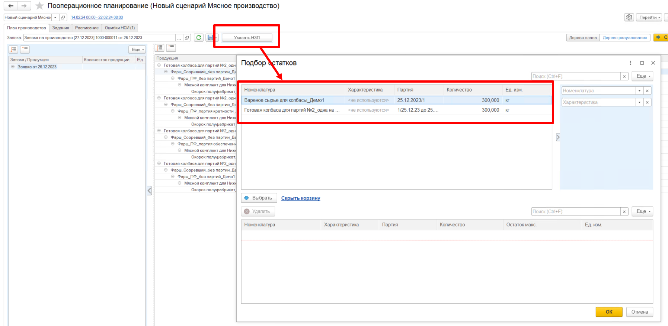Switch to the Расписание tab
The image size is (668, 326).
[x=87, y=28]
